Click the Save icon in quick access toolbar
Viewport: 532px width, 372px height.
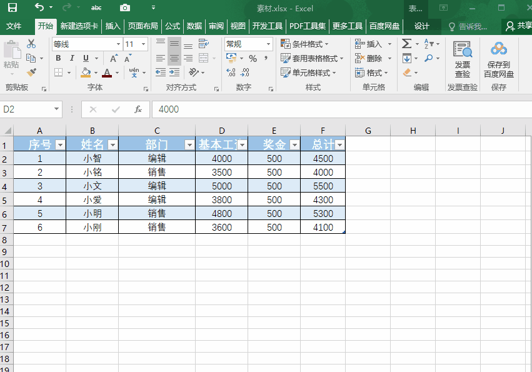13,8
